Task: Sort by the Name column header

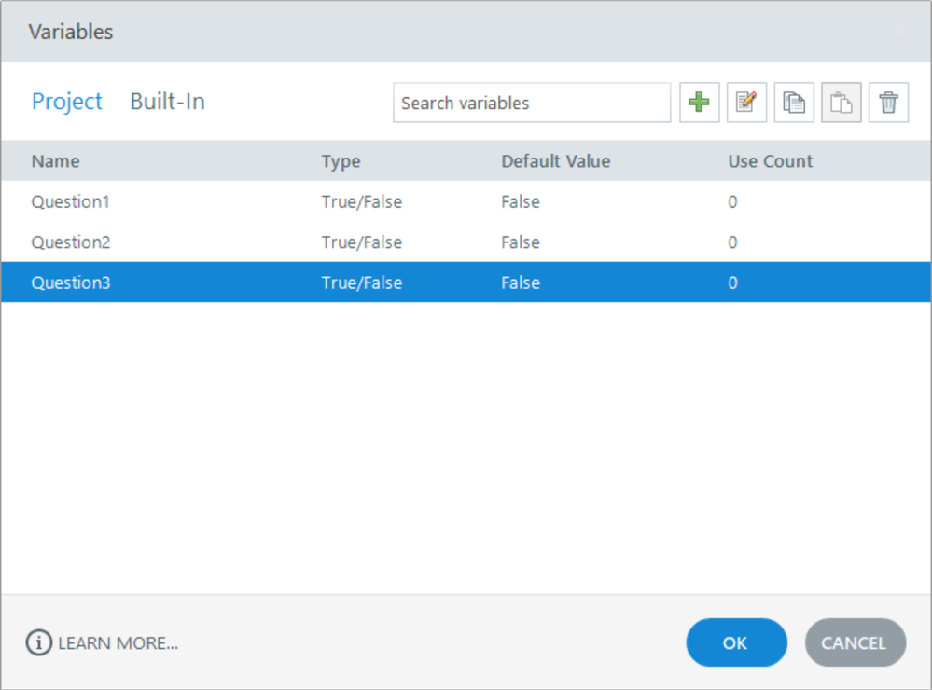Action: click(56, 161)
